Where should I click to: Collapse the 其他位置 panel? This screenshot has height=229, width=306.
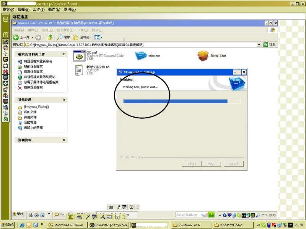pyautogui.click(x=64, y=100)
